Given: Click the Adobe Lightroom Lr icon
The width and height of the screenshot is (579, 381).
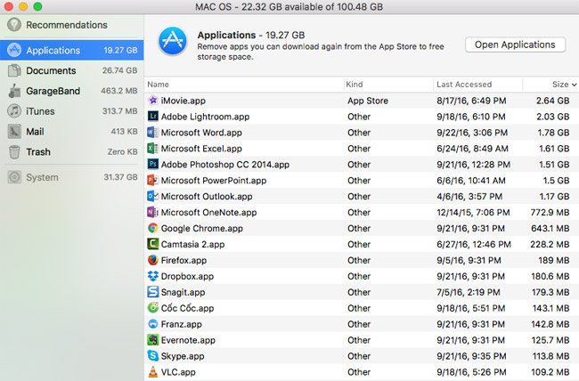Looking at the screenshot, I should coord(153,117).
